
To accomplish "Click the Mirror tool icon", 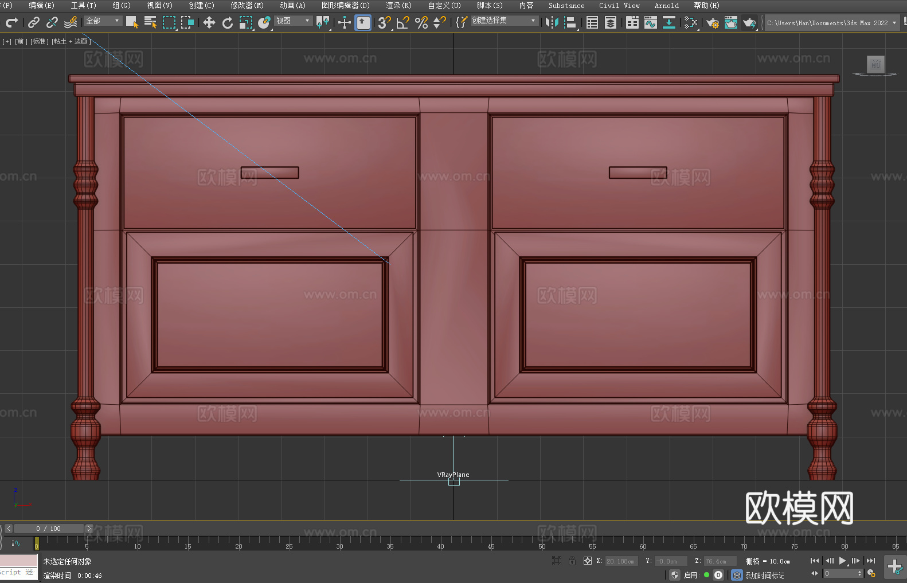I will click(552, 22).
